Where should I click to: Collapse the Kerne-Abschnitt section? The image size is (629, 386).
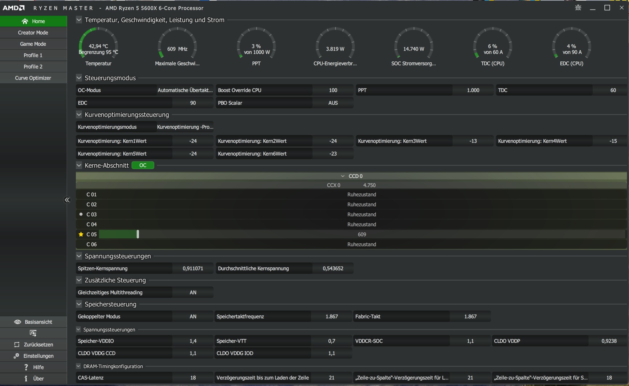tap(79, 165)
